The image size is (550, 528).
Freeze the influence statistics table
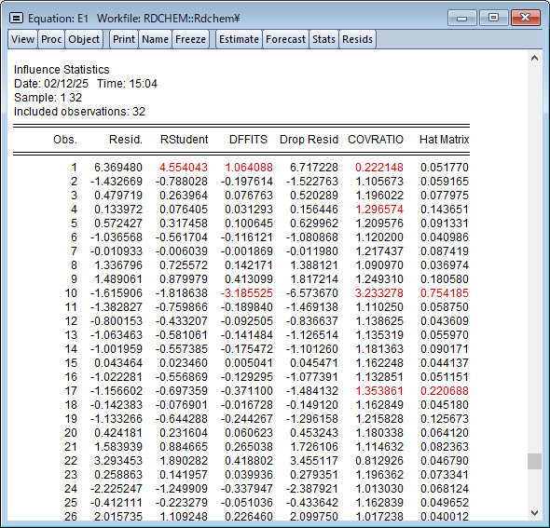(x=190, y=39)
